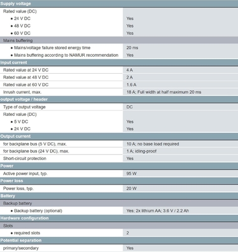Image resolution: width=238 pixels, height=252 pixels.
Task: Click the Short-circuit protection row label
Action: pyautogui.click(x=24, y=158)
